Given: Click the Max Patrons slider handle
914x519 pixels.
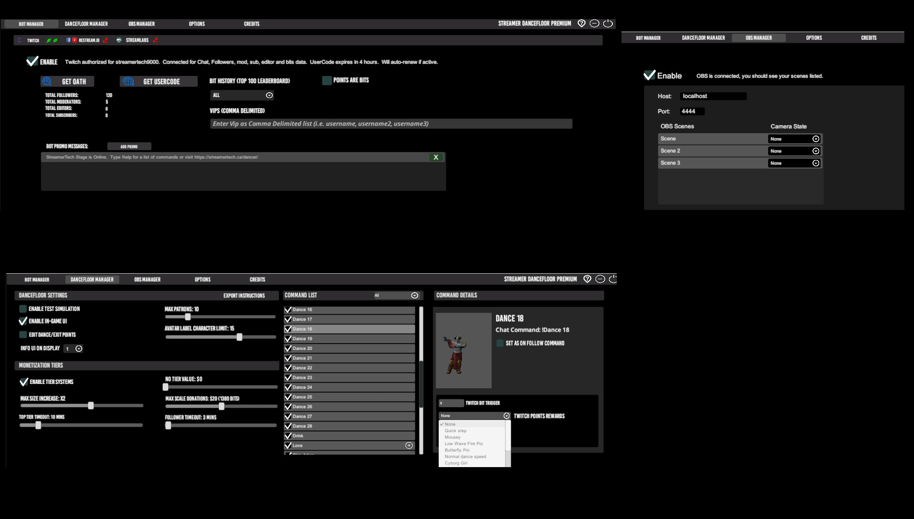Looking at the screenshot, I should (188, 317).
